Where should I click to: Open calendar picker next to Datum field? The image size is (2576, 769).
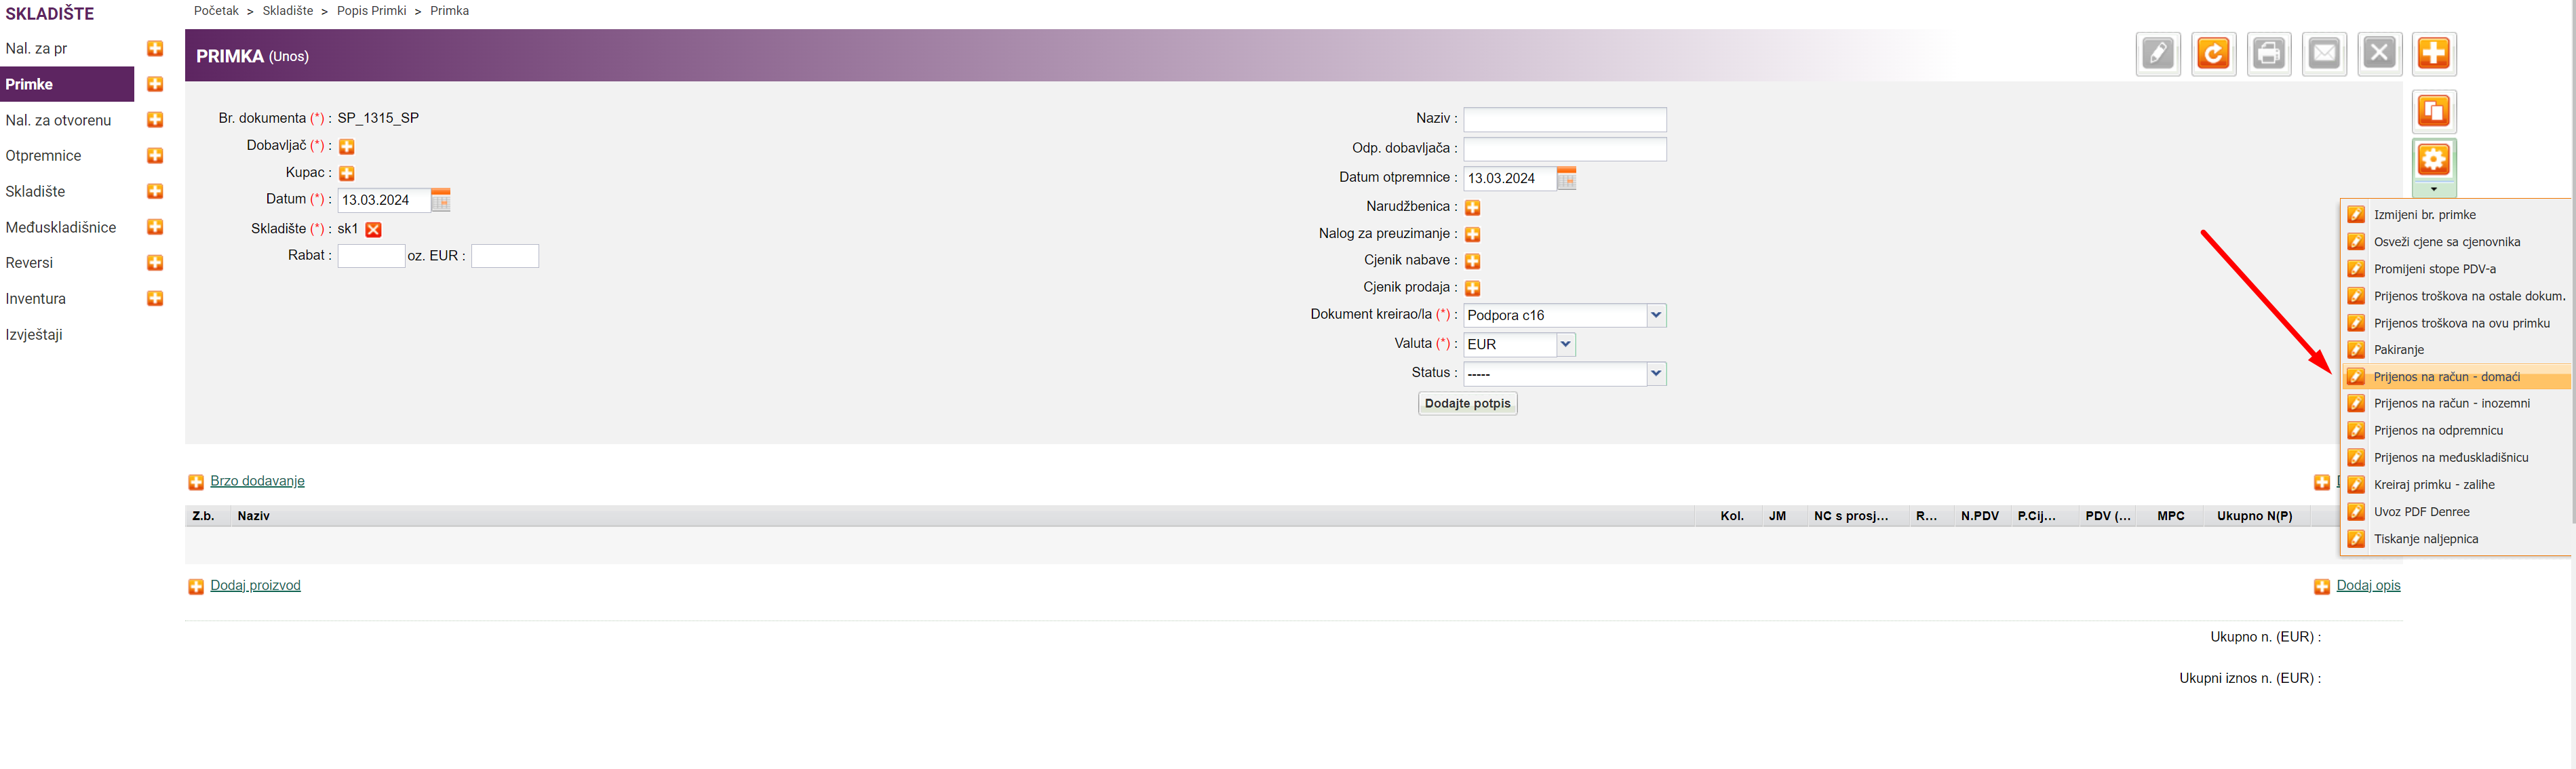click(x=441, y=200)
